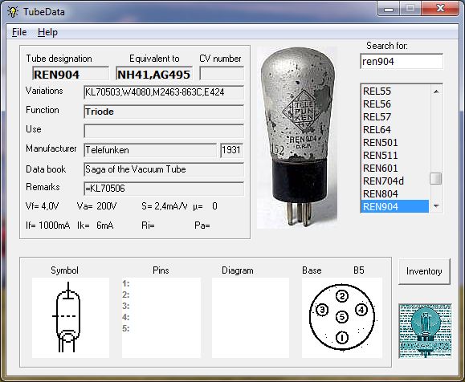The width and height of the screenshot is (465, 382).
Task: Click the Vf= 4,0V value
Action: coord(42,206)
